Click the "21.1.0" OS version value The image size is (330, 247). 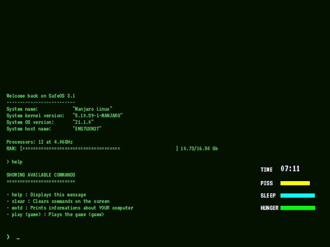[83, 122]
